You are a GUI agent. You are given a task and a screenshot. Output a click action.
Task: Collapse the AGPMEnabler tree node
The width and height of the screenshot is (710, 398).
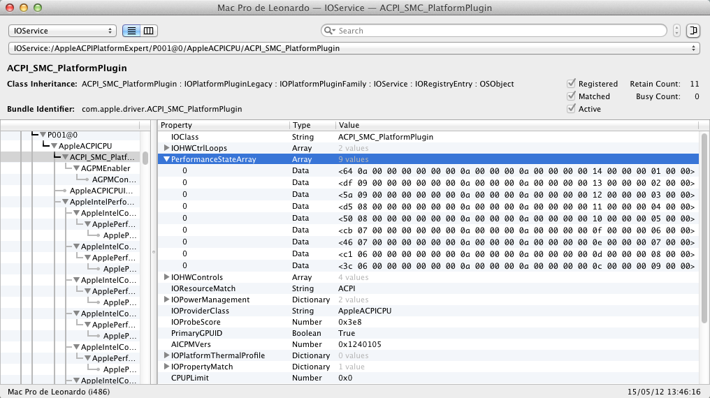coord(77,168)
